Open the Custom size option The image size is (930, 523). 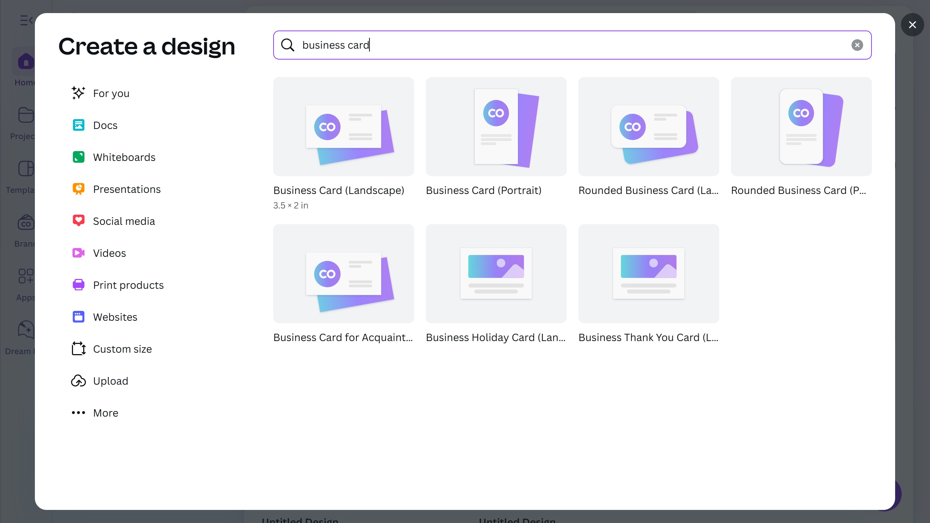122,349
